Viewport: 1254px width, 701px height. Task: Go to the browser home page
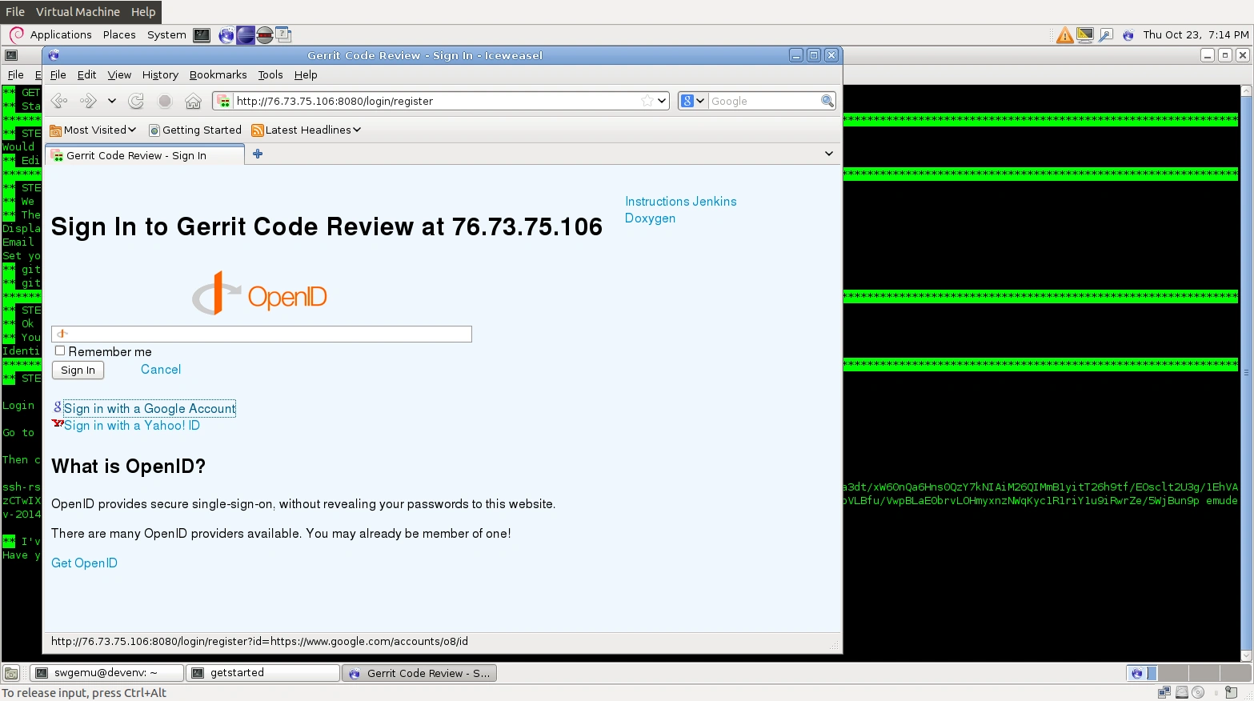point(193,101)
